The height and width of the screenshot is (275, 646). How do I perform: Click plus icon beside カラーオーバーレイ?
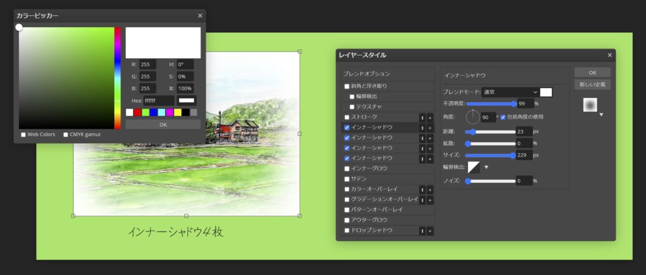pos(430,189)
